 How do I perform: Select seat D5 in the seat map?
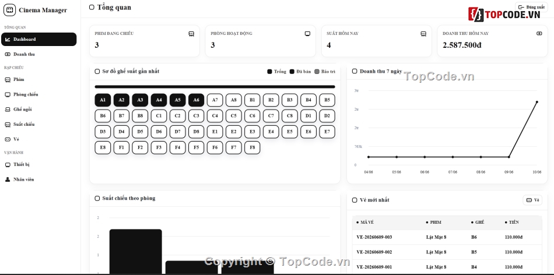coord(141,132)
